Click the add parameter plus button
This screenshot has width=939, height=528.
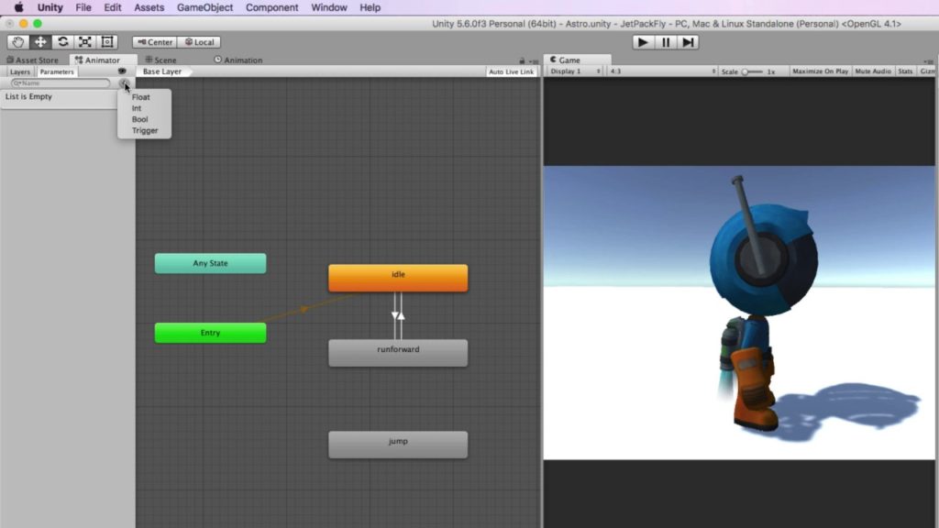pyautogui.click(x=124, y=83)
